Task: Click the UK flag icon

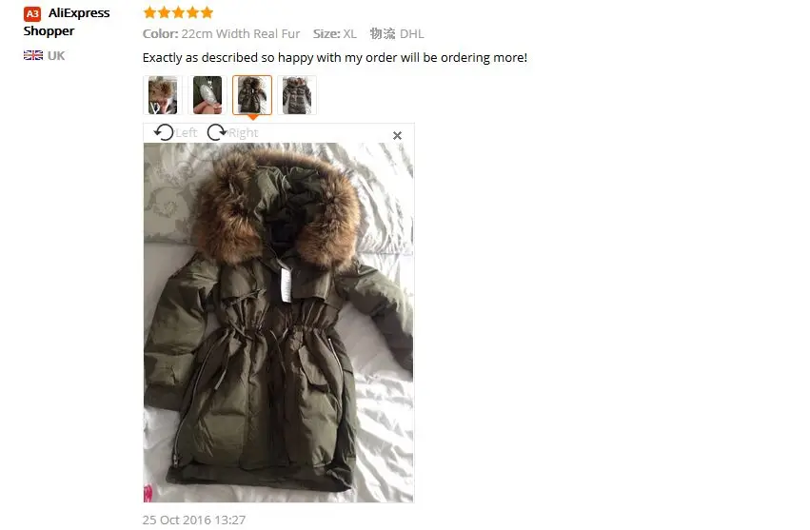Action: click(33, 55)
